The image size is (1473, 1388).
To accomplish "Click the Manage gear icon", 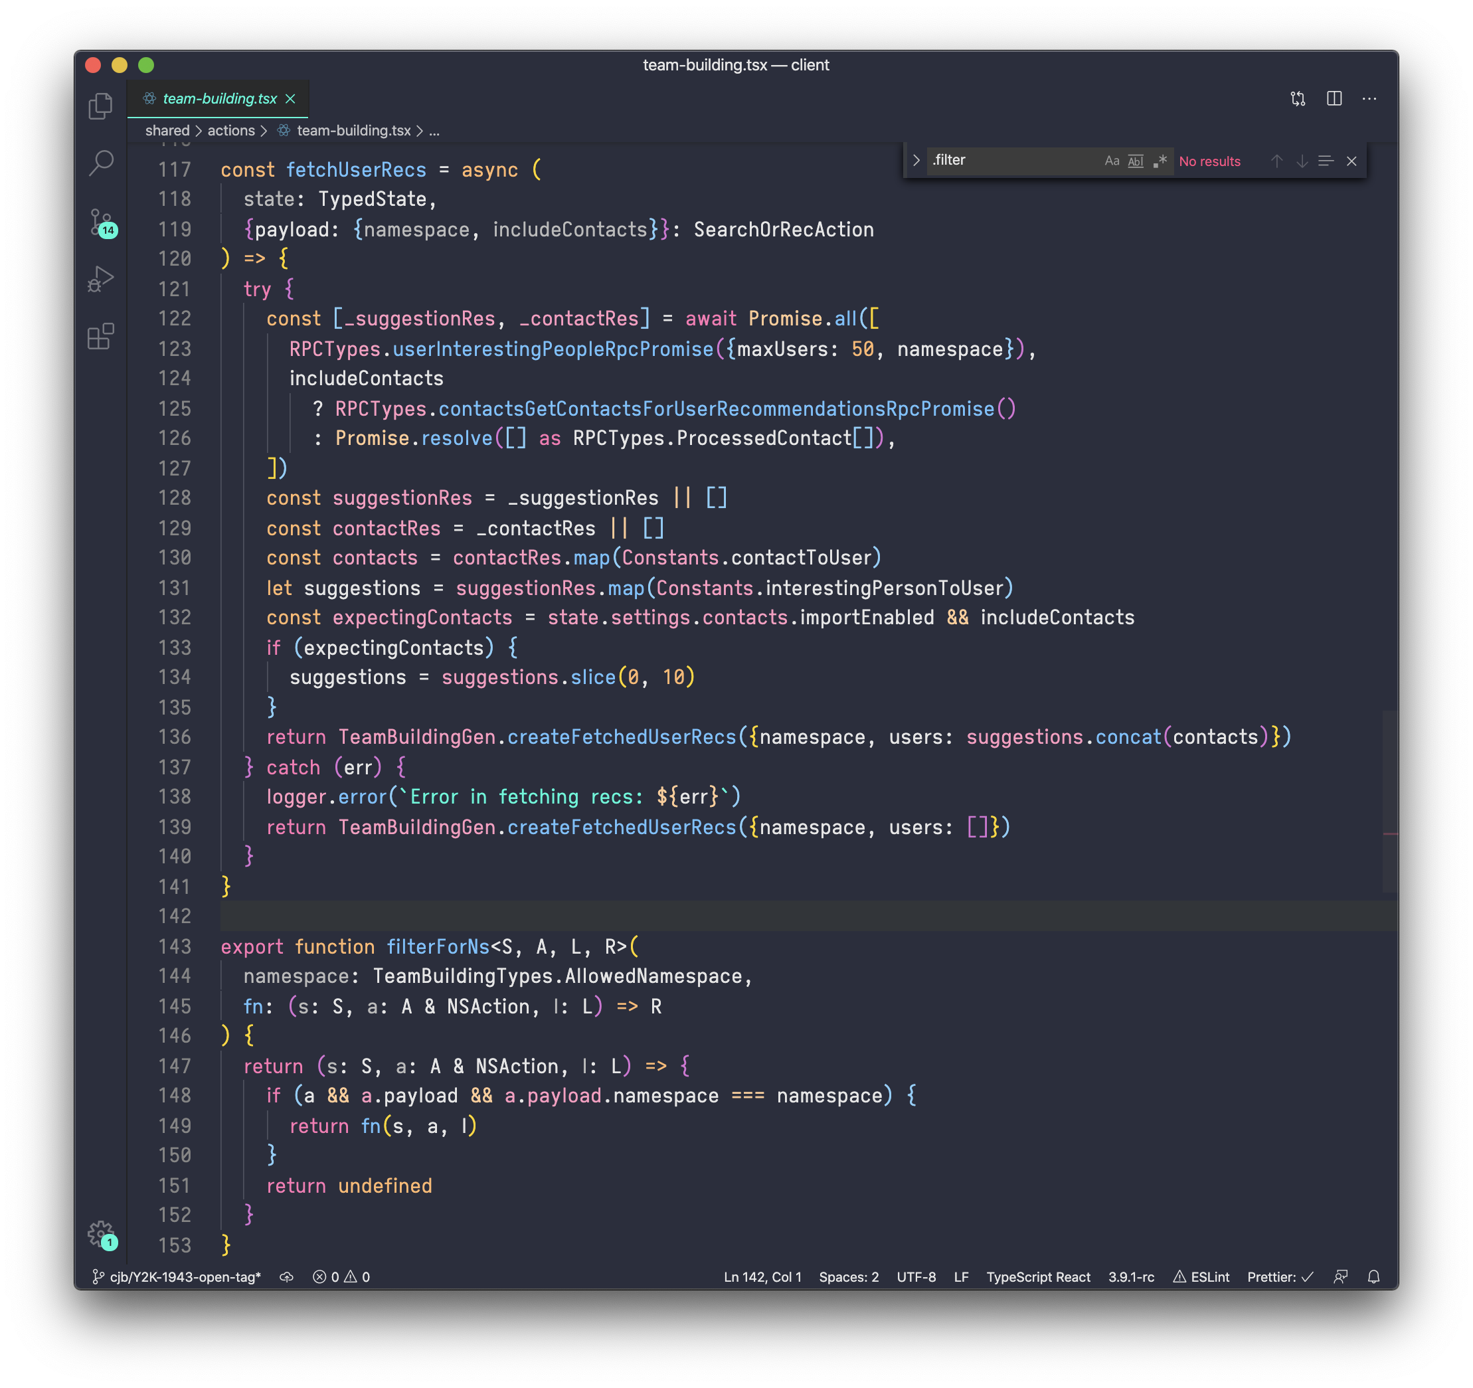I will coord(101,1234).
